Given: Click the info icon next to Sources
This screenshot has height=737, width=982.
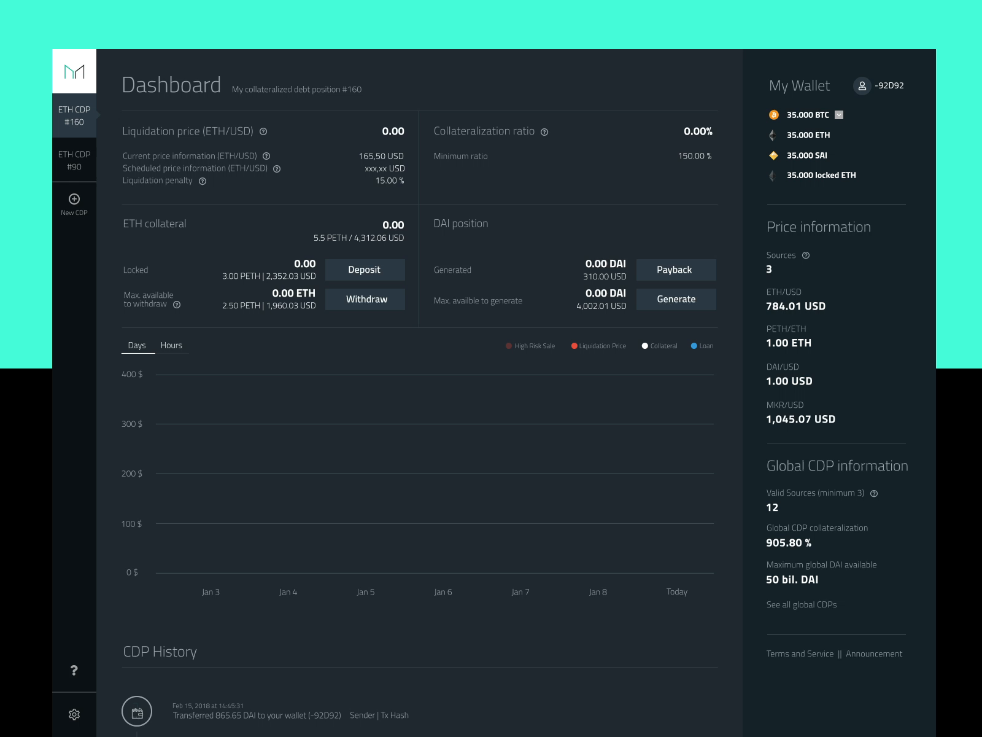Looking at the screenshot, I should (x=806, y=255).
